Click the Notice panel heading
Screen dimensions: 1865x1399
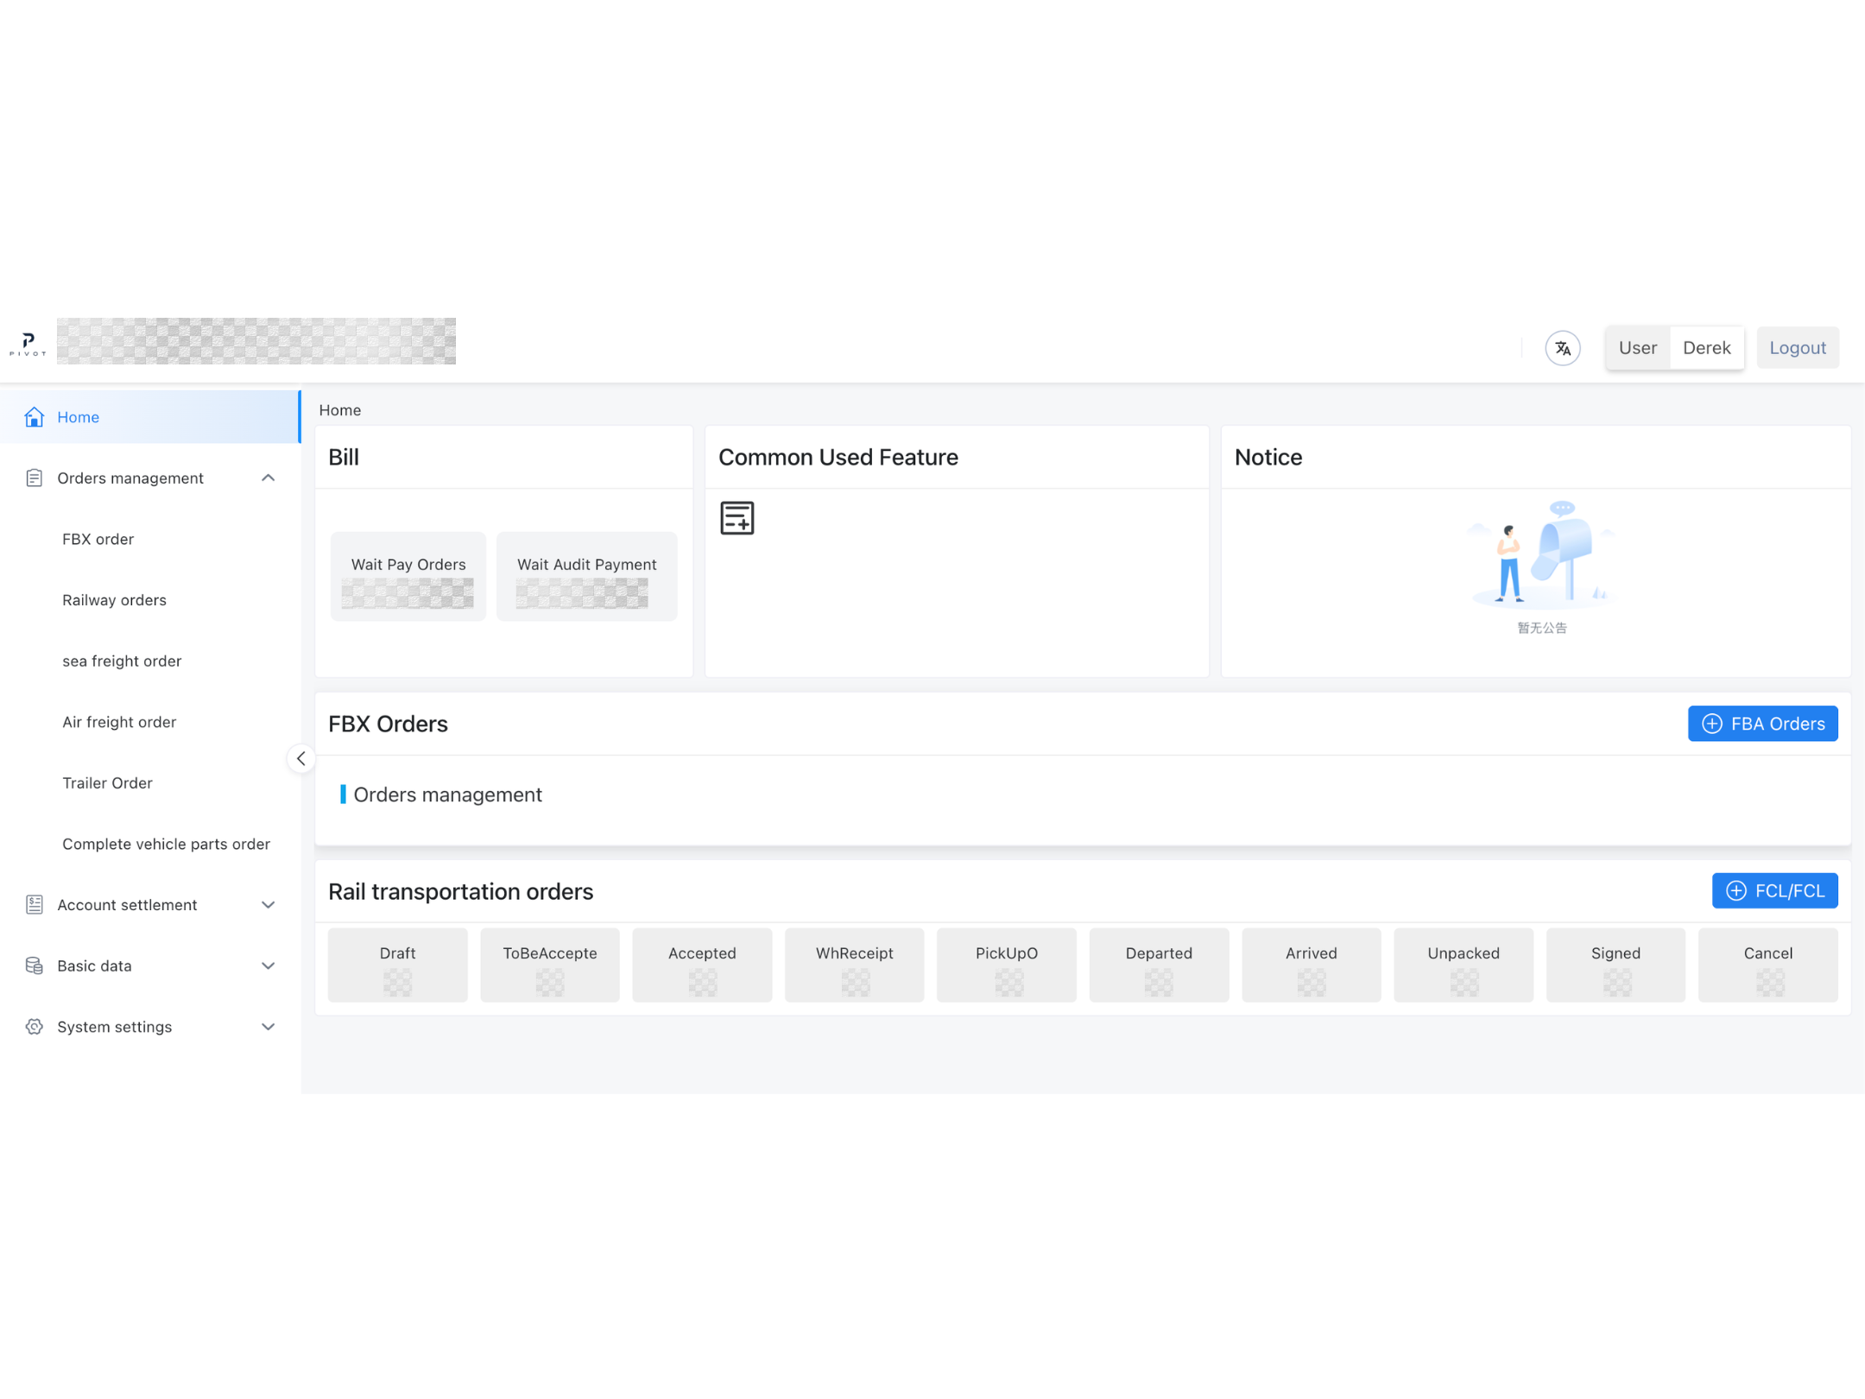click(1268, 457)
